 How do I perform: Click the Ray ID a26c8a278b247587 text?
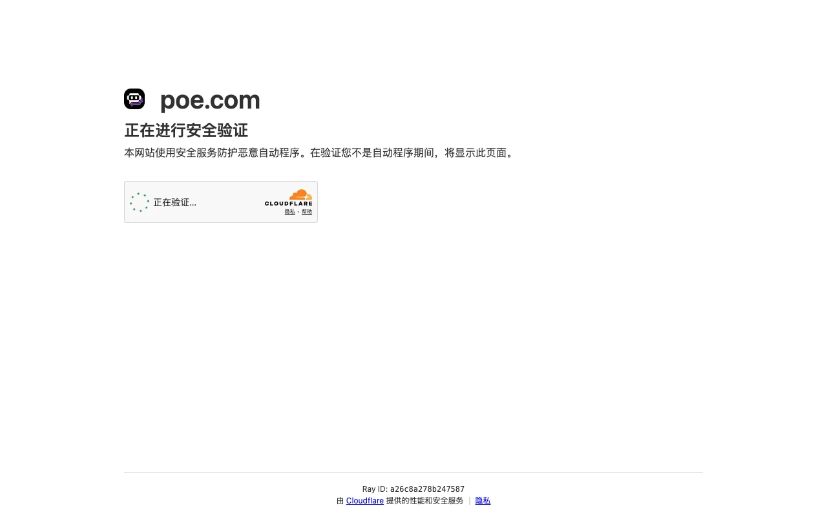pyautogui.click(x=413, y=489)
